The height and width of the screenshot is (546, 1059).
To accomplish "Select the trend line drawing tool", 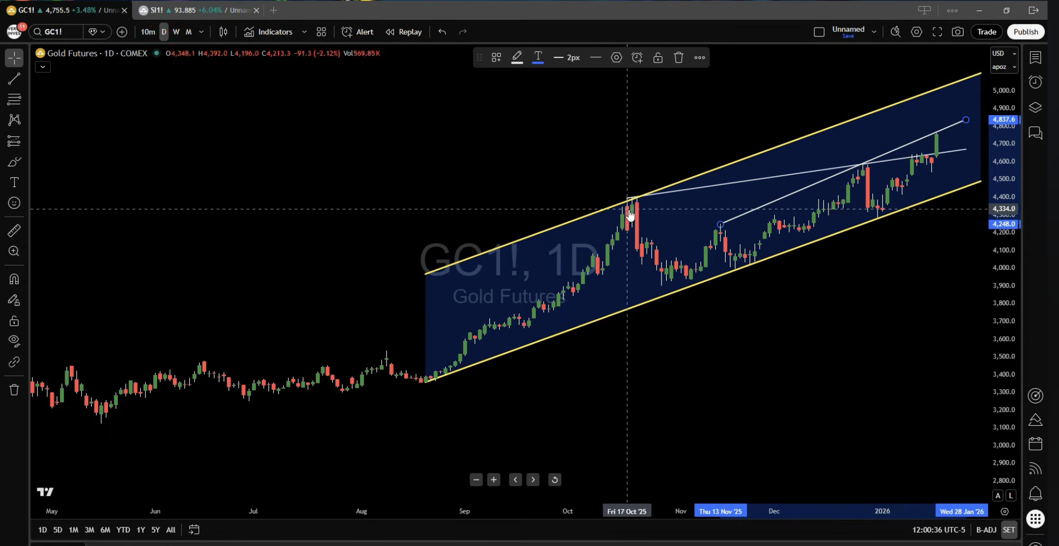I will coord(14,79).
